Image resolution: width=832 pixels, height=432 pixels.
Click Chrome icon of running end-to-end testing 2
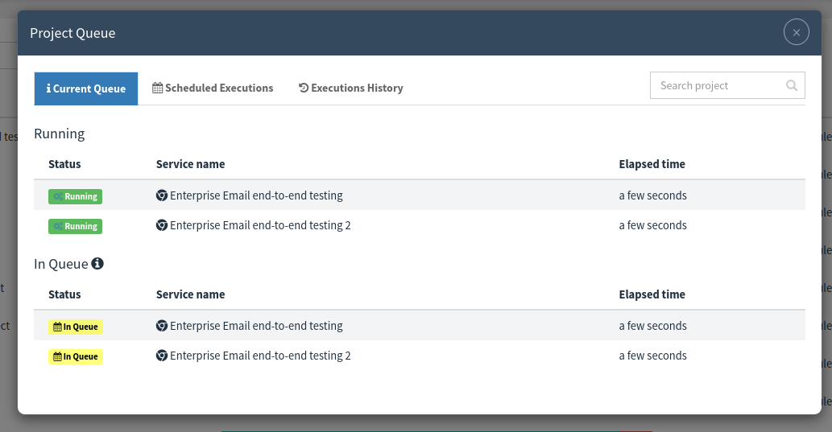(162, 225)
